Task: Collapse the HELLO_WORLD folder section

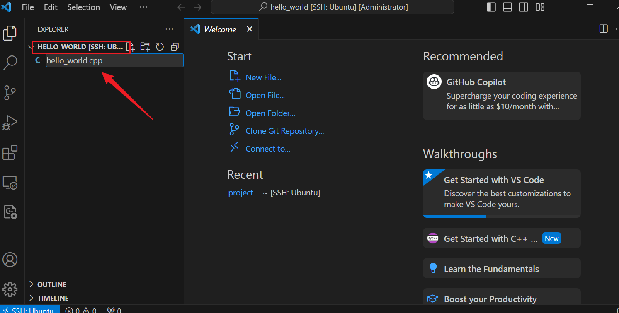Action: pos(31,47)
